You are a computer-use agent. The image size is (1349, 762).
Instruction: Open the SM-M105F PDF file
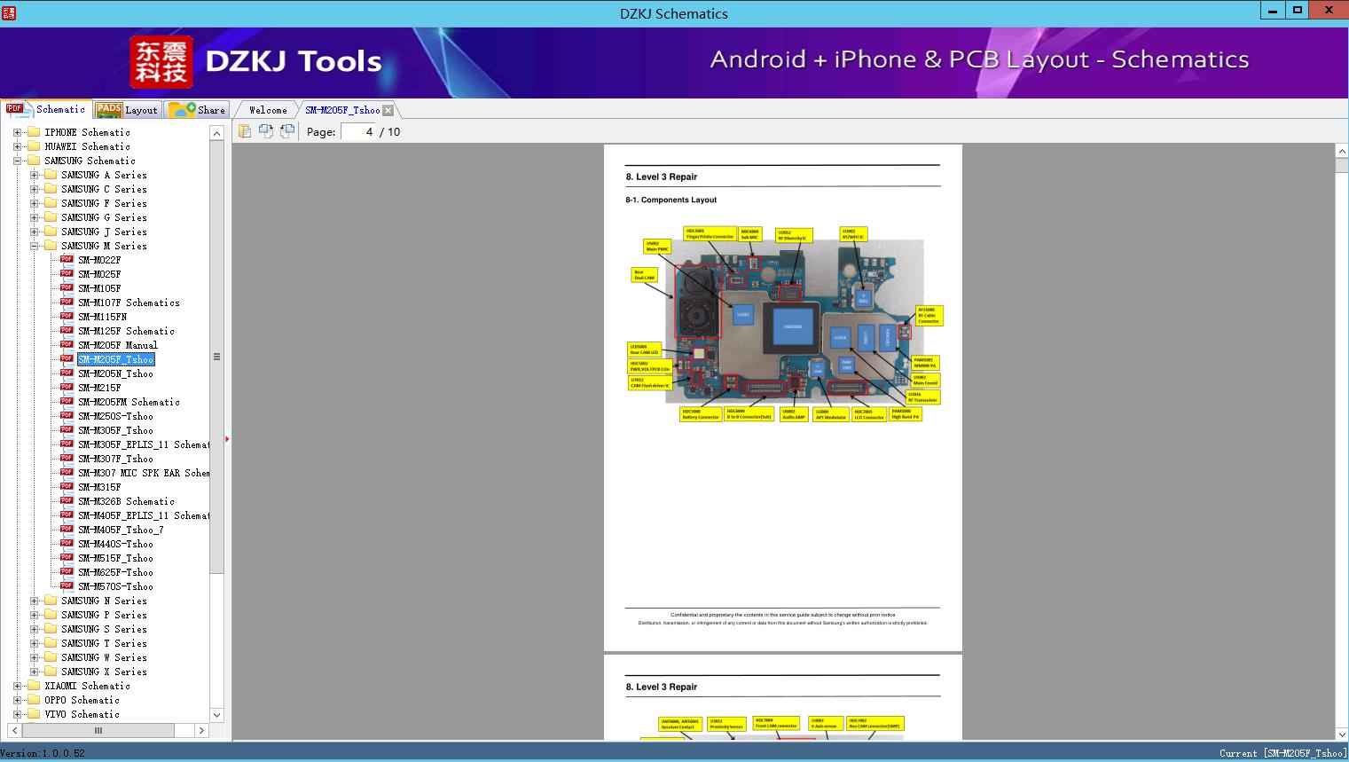[x=99, y=288]
